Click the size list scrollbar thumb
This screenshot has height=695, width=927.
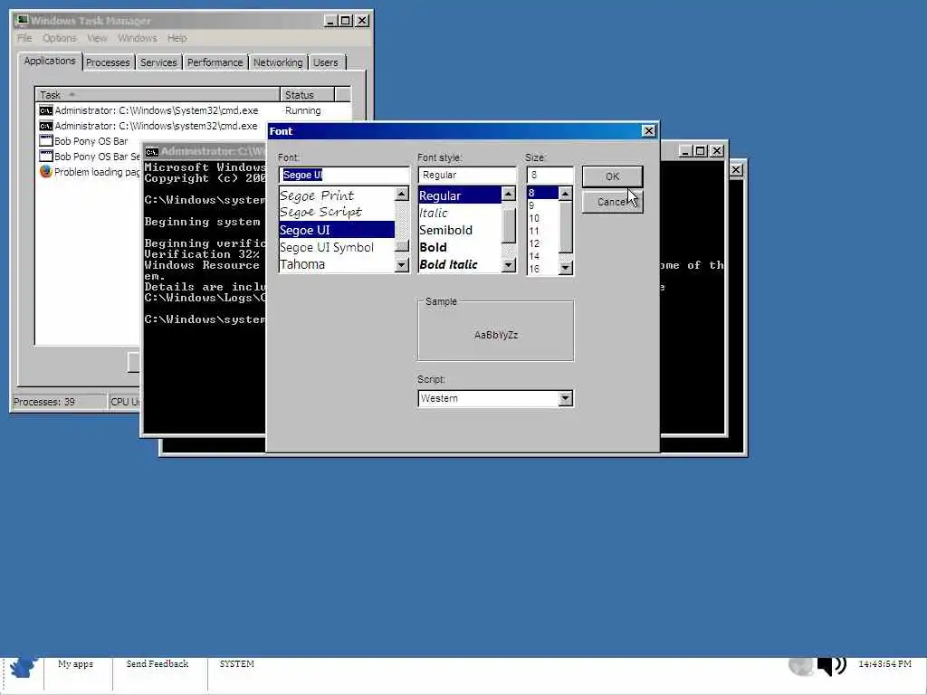click(565, 227)
